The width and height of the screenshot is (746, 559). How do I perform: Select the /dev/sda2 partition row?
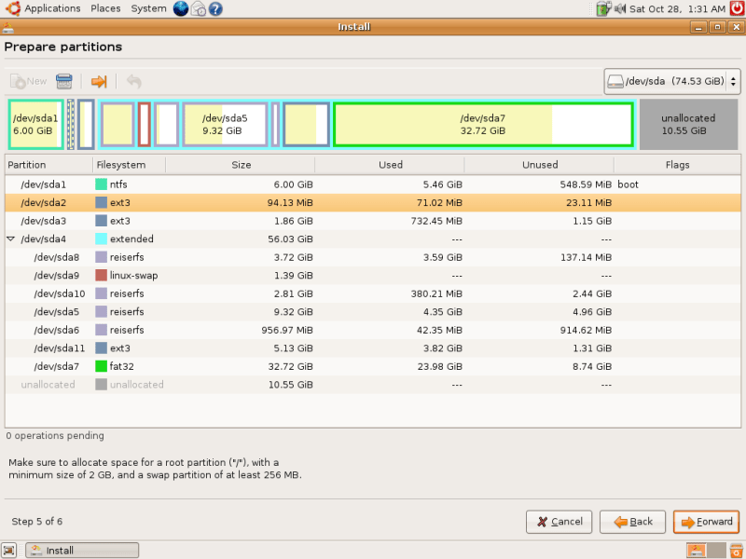[x=373, y=202]
